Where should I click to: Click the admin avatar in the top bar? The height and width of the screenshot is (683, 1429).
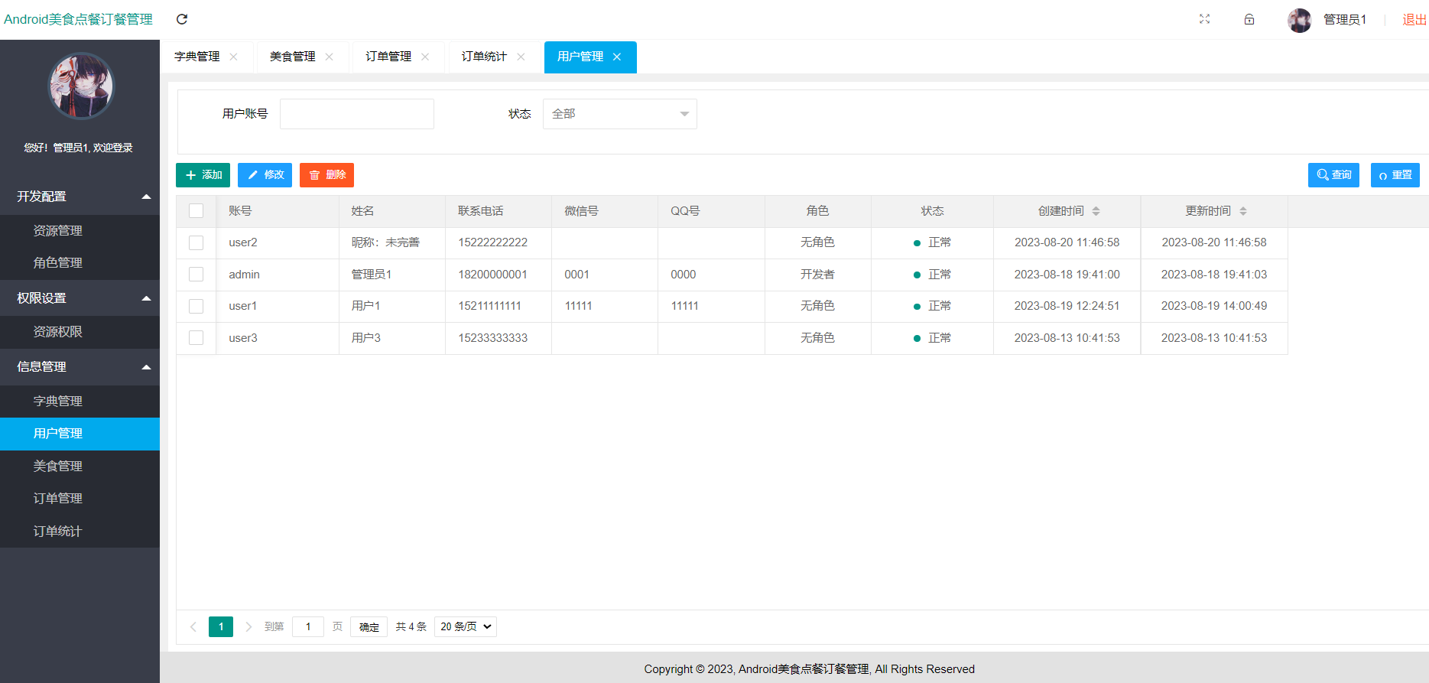(1299, 20)
